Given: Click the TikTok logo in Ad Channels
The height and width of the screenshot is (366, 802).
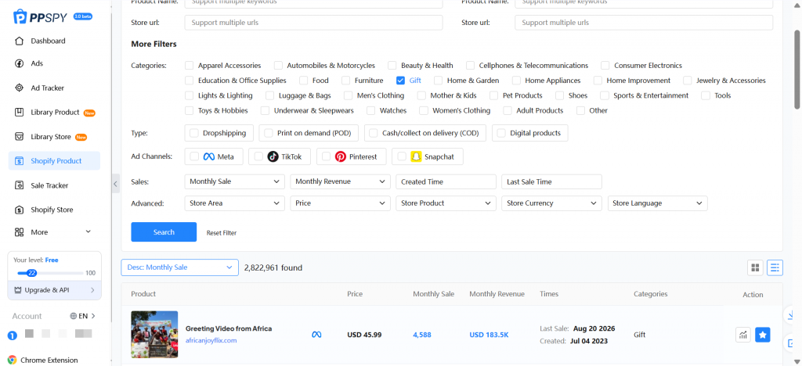Looking at the screenshot, I should [x=273, y=156].
